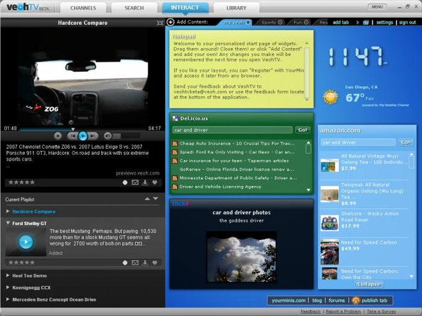Rate Ford Shelby GT with the stars

22,263
